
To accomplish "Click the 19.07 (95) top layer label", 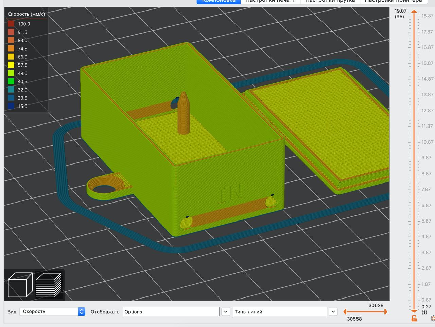I will click(400, 14).
